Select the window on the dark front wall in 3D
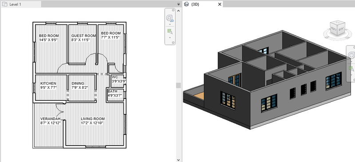Screen dimensions: 355x162 click(x=228, y=101)
